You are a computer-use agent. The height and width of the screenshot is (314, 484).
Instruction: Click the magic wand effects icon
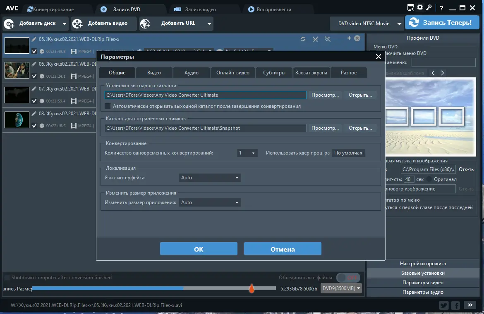(x=327, y=39)
